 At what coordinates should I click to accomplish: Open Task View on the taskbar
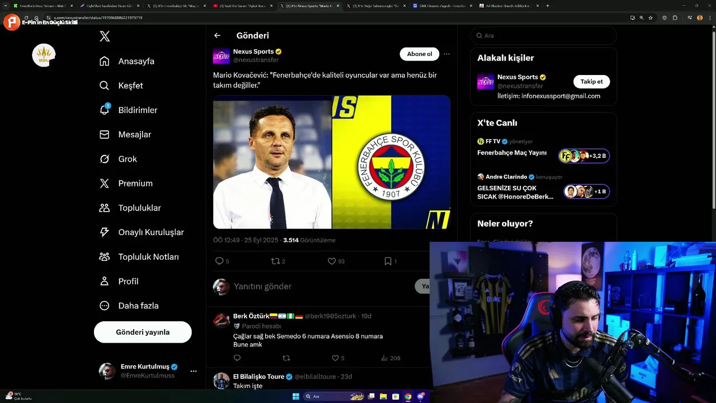point(371,396)
